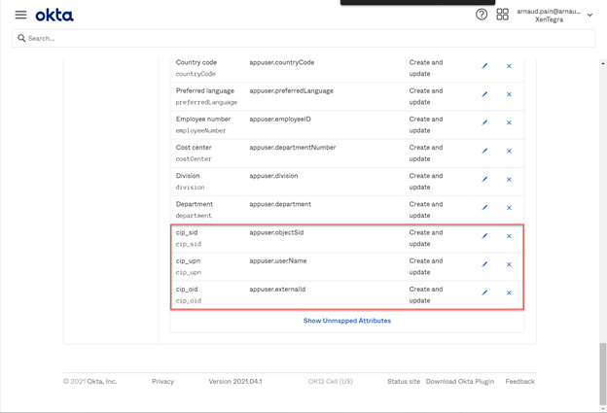Screen dimensions: 607x413
Task: Click the Show Unmapped Attributes link
Action: point(346,321)
